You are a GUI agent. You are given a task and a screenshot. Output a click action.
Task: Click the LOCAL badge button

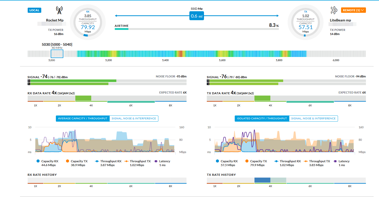point(34,10)
